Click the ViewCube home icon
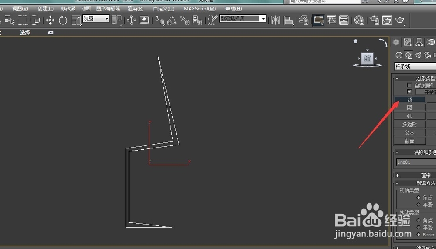This screenshot has width=436, height=249. [x=355, y=41]
